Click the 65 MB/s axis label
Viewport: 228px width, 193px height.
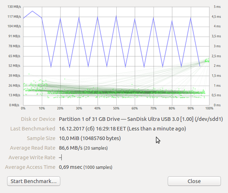tap(14, 56)
